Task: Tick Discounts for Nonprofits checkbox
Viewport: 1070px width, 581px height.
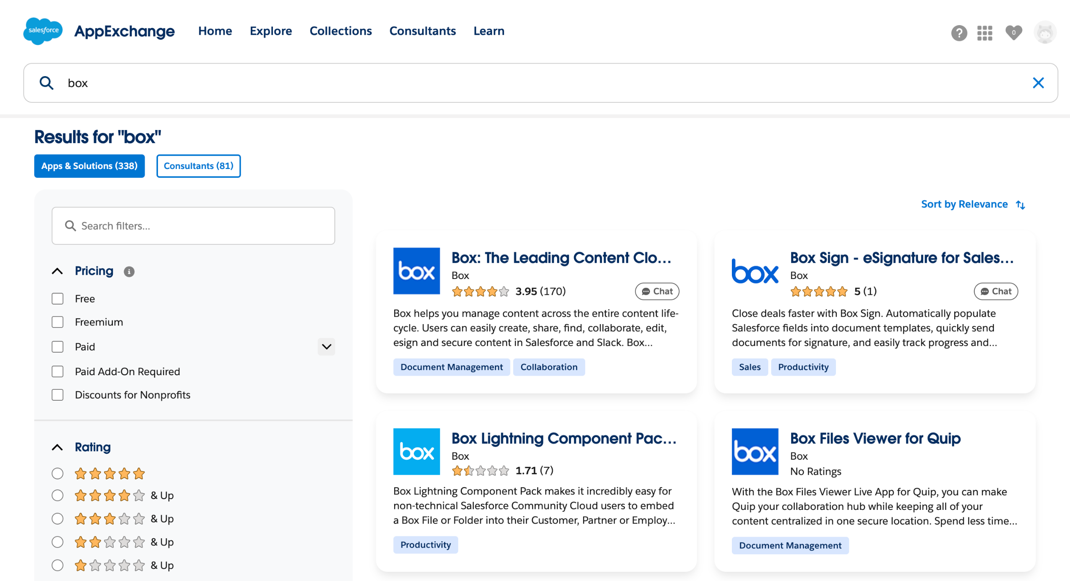Action: tap(58, 395)
